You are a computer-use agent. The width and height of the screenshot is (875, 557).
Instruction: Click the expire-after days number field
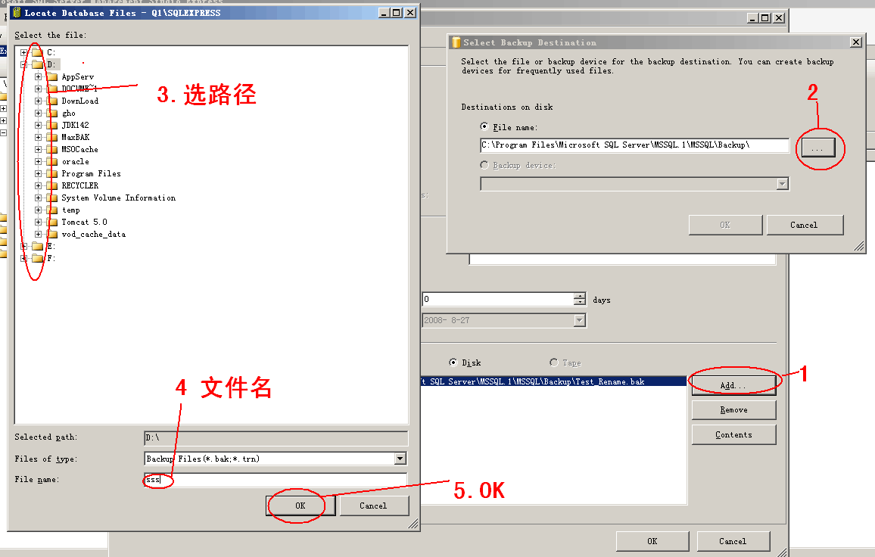click(498, 299)
